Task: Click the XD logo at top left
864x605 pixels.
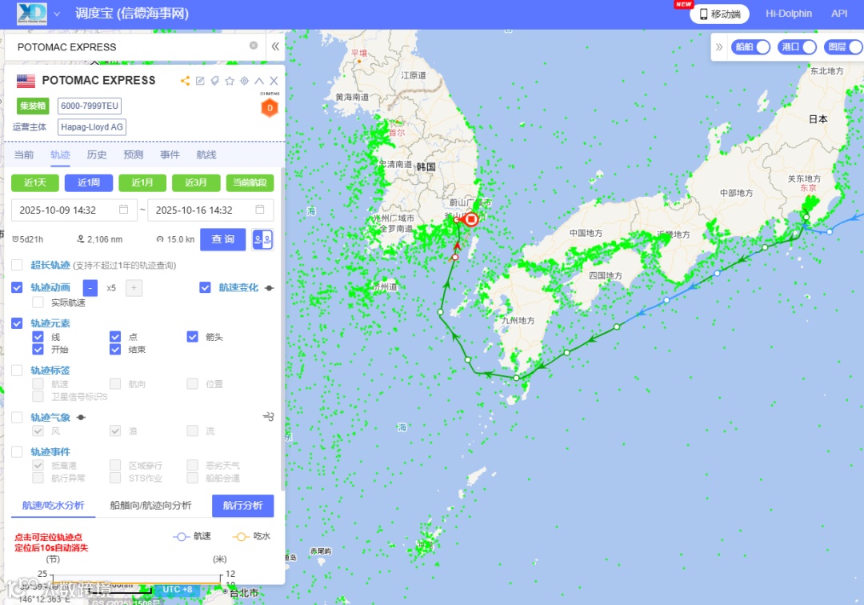Action: 32,14
